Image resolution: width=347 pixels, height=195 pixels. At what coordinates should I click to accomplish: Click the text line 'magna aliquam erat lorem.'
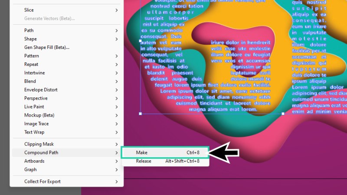click(x=223, y=109)
